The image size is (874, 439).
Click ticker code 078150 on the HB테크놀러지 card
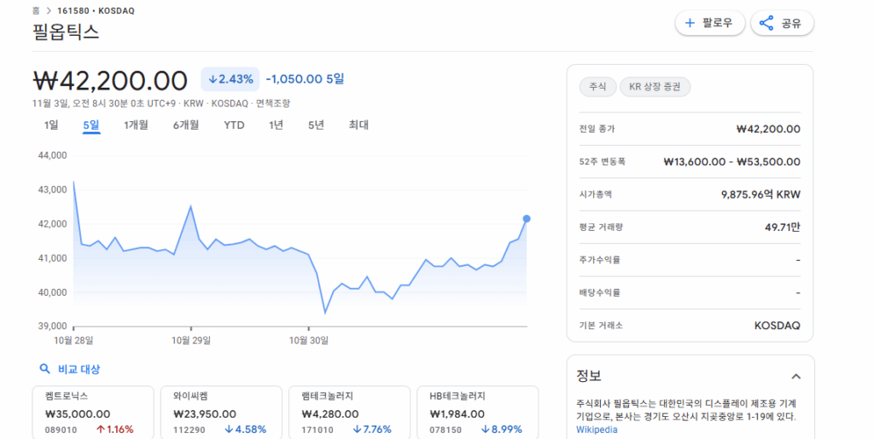click(x=446, y=430)
